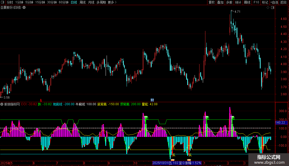Click the 4.71 high price label
Screen dimensions: 289x166
237,11
